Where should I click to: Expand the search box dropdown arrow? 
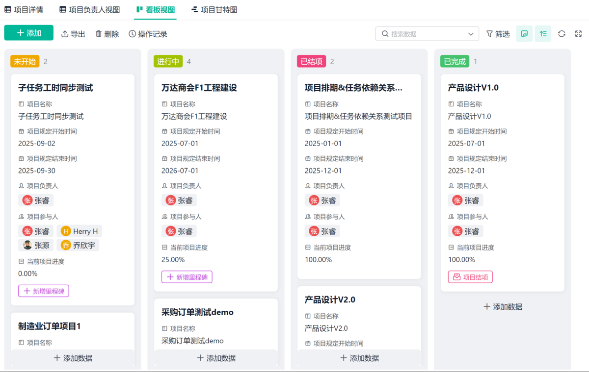(x=471, y=34)
